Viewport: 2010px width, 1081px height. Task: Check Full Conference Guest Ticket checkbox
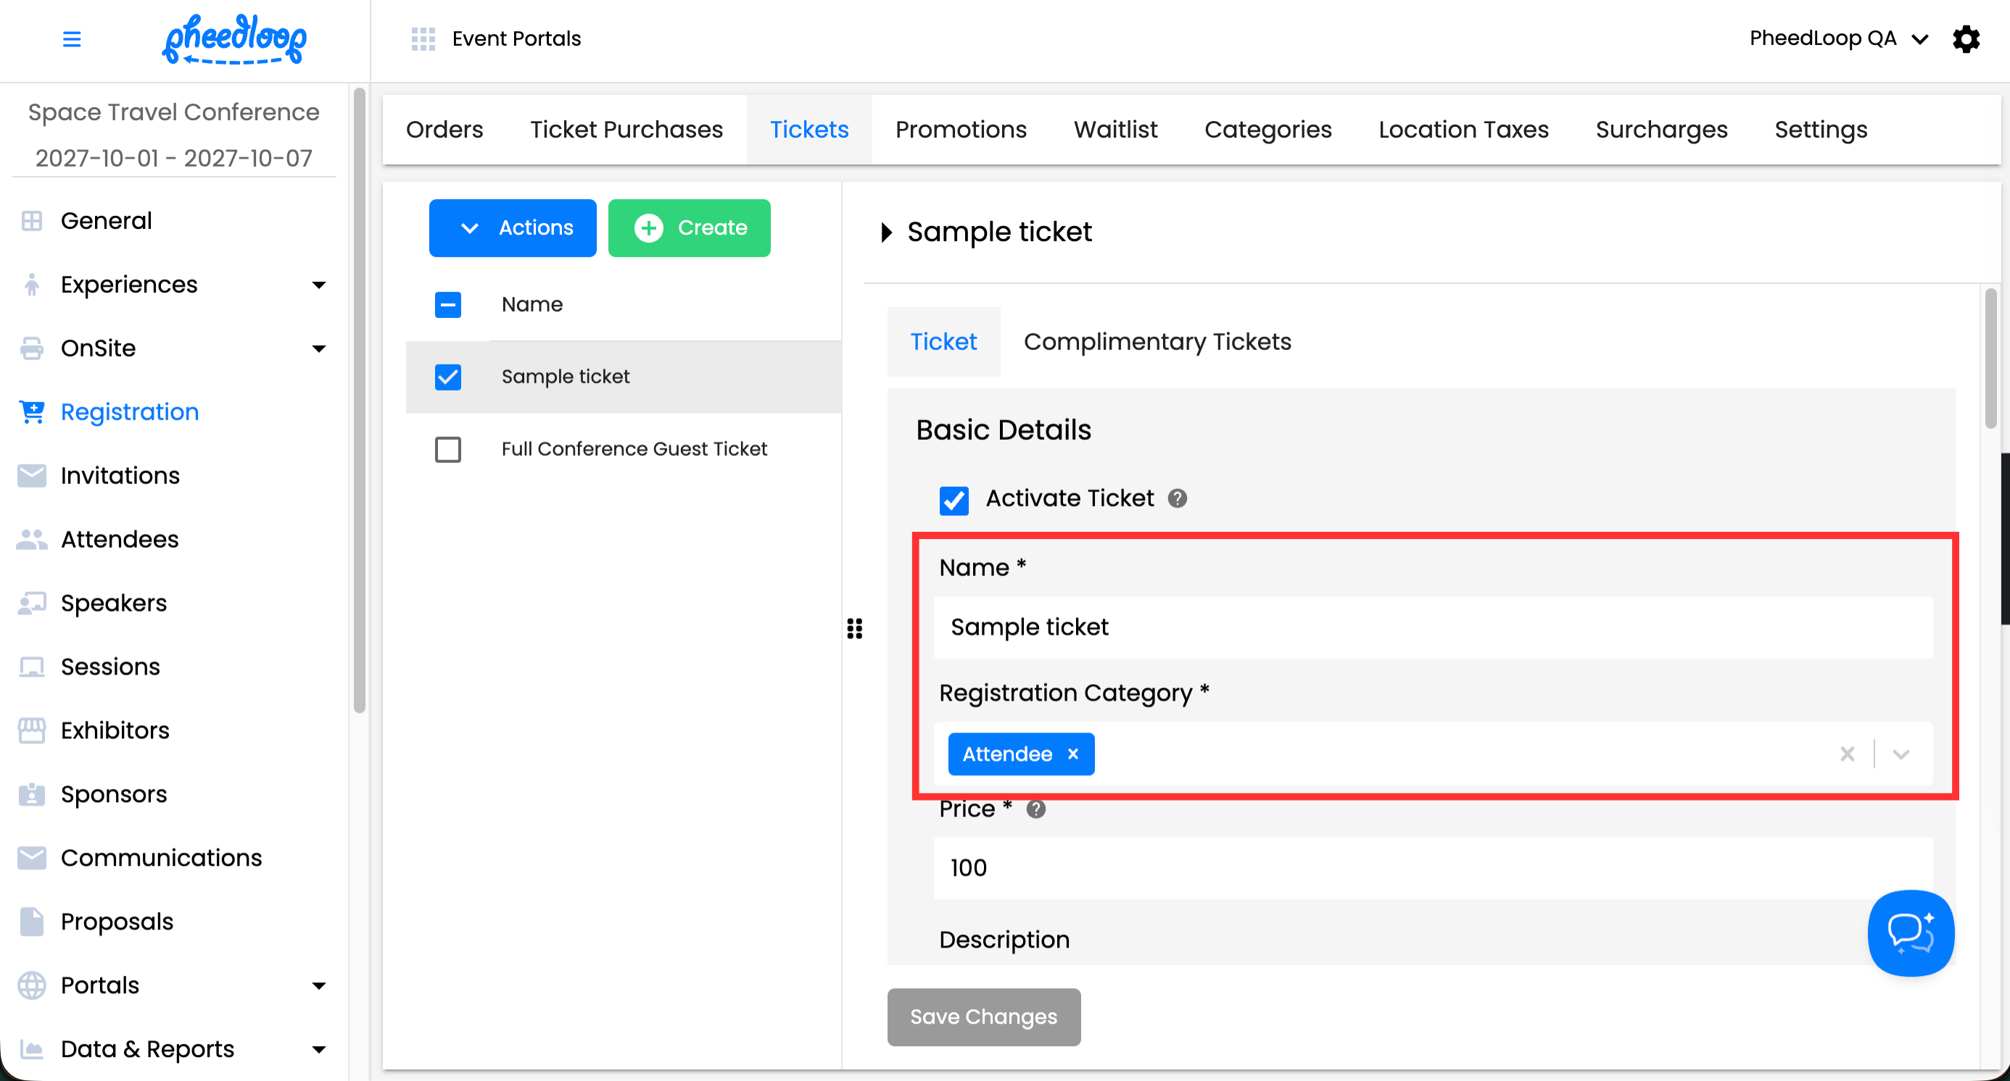(x=447, y=449)
